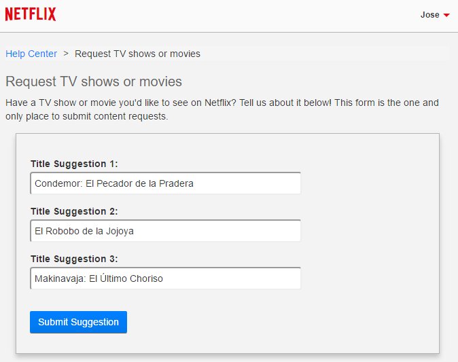
Task: Focus the Title Suggestion 2 field
Action: point(166,231)
